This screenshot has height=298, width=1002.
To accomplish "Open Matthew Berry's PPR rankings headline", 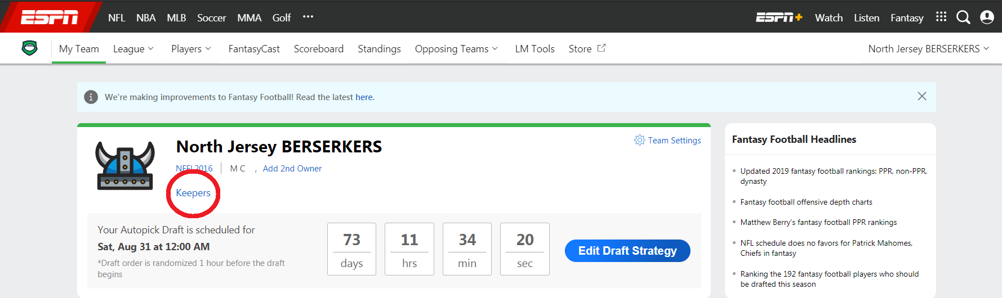I will [x=818, y=222].
